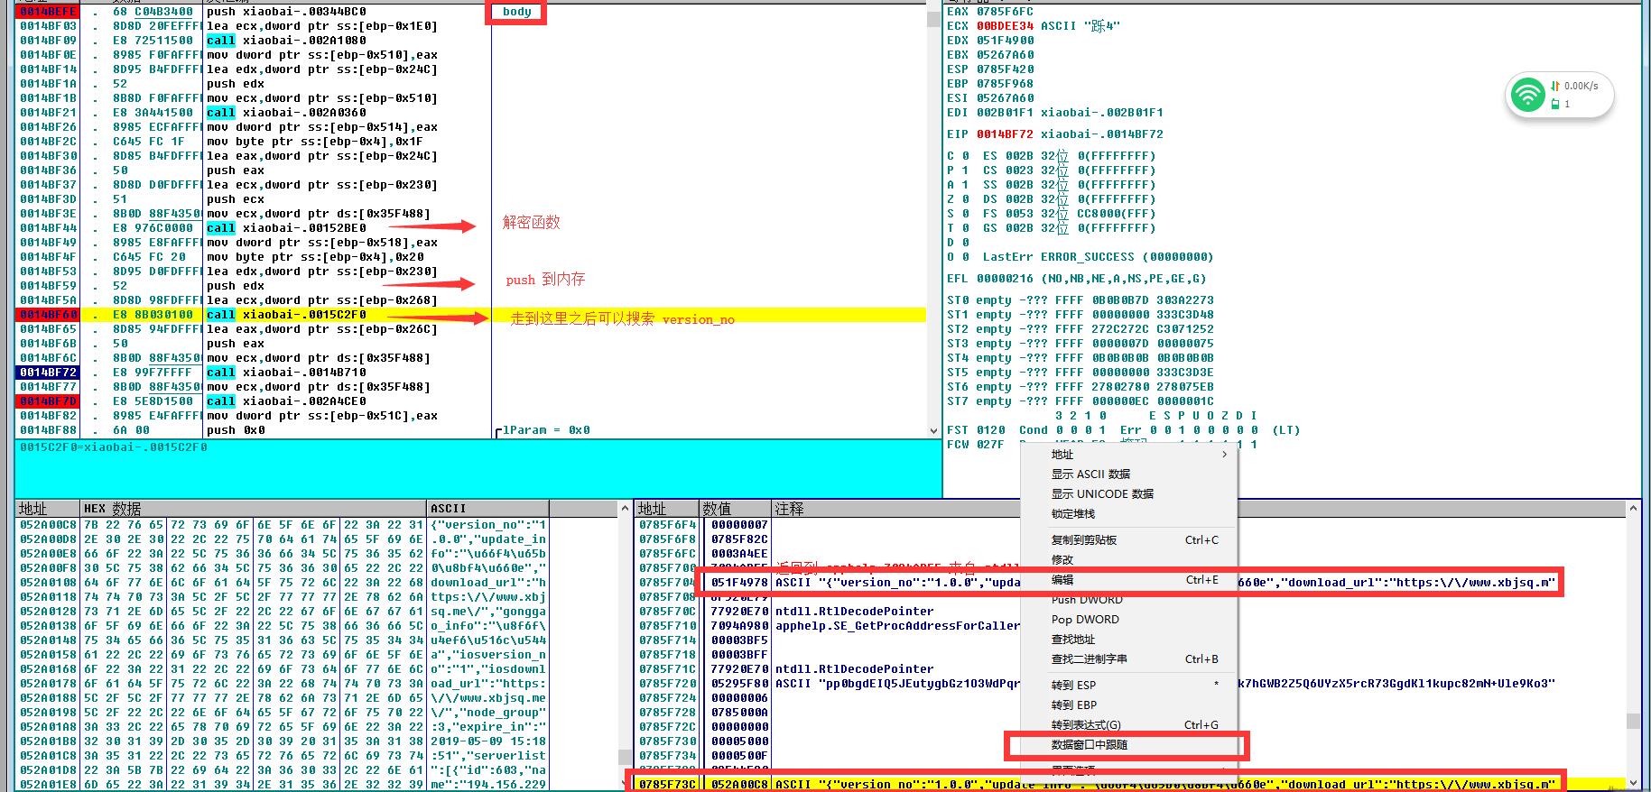Select current EIP row address 0014BF72 in disassembly
Viewport: 1651px width, 792px height.
click(x=49, y=373)
